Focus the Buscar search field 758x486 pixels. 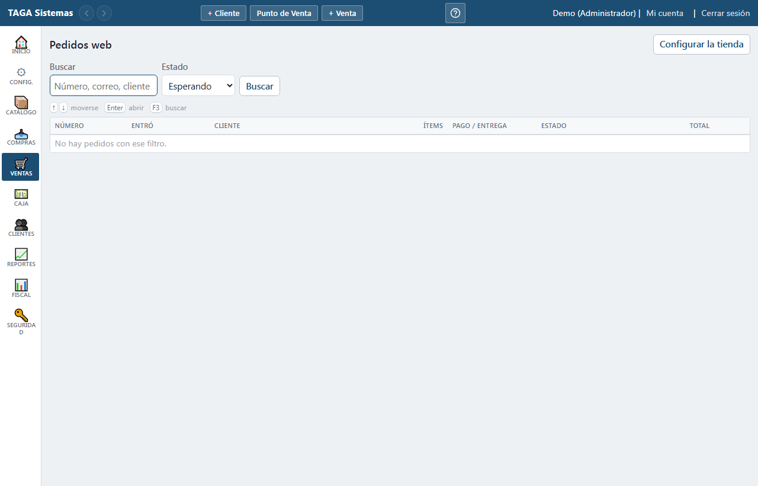(x=104, y=85)
